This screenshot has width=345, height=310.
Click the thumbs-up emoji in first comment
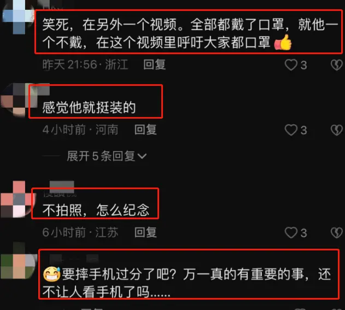[x=283, y=43]
